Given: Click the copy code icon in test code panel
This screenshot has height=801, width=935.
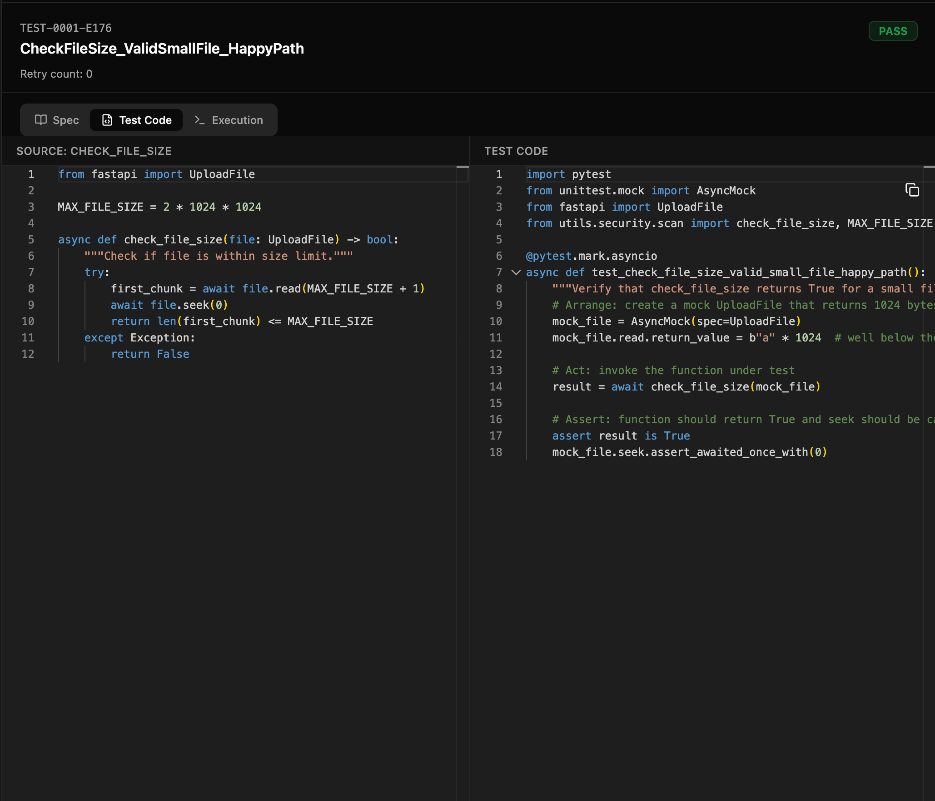Looking at the screenshot, I should pyautogui.click(x=912, y=190).
